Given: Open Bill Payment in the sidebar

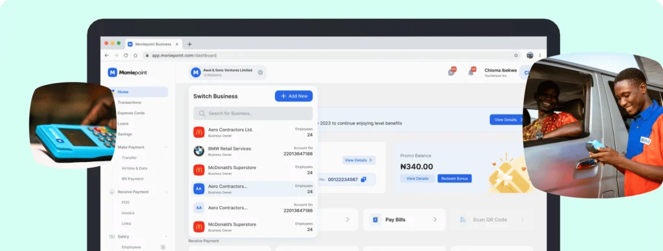Looking at the screenshot, I should (x=133, y=179).
